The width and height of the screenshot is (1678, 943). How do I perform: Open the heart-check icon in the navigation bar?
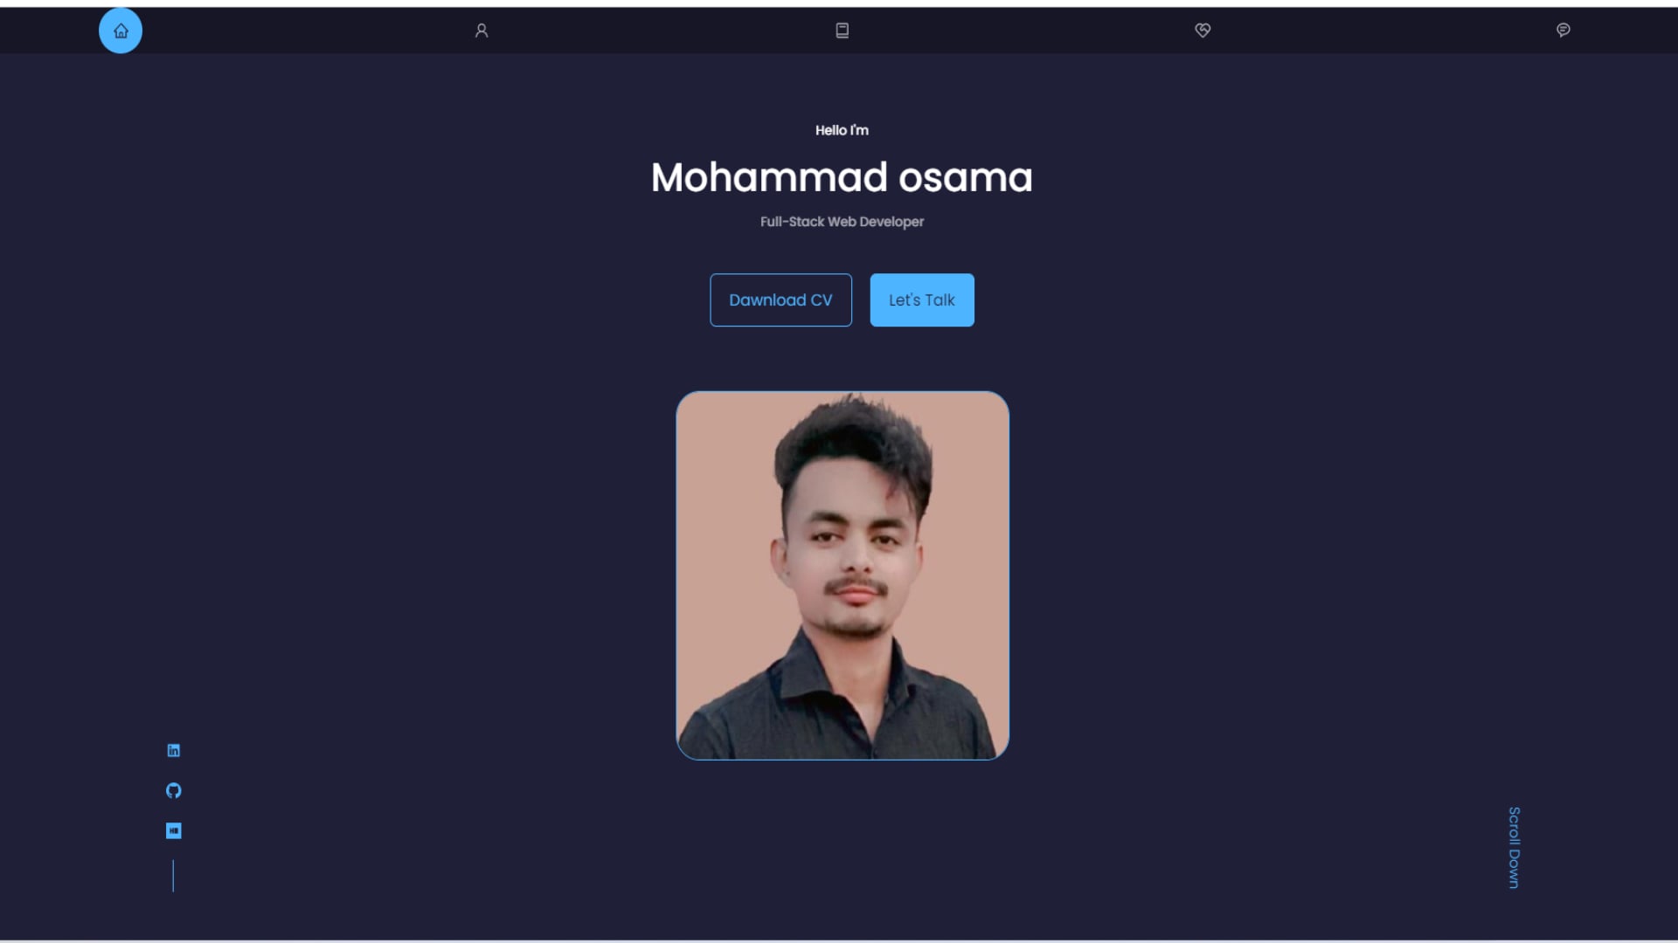1203,31
